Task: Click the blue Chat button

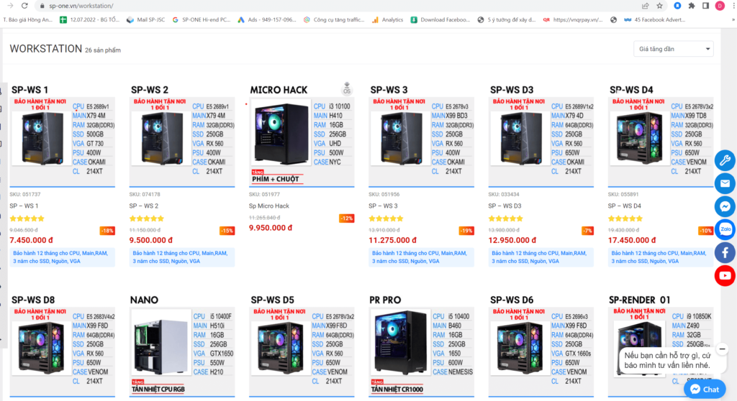Action: [x=705, y=390]
